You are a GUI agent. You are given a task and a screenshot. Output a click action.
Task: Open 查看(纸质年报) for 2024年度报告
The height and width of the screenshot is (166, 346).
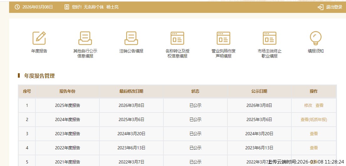314,119
